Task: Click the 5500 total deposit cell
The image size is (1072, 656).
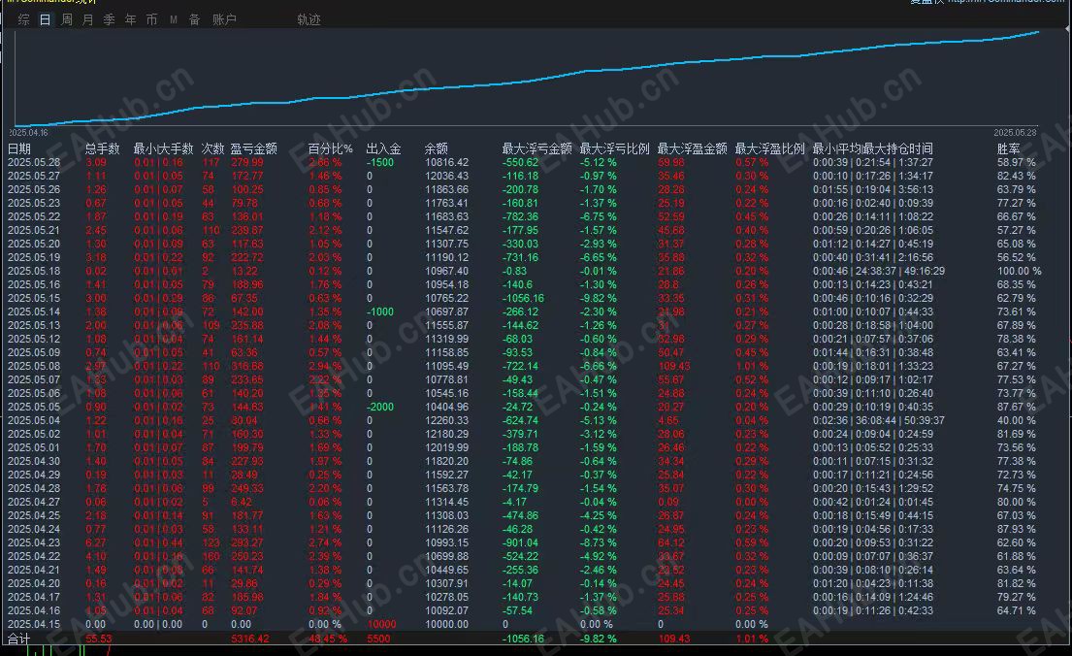Action: pyautogui.click(x=378, y=639)
